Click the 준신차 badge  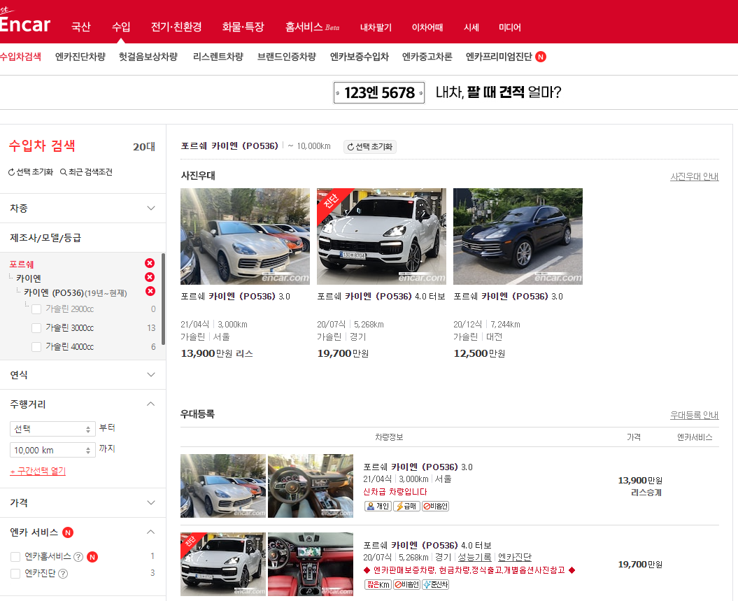click(435, 584)
